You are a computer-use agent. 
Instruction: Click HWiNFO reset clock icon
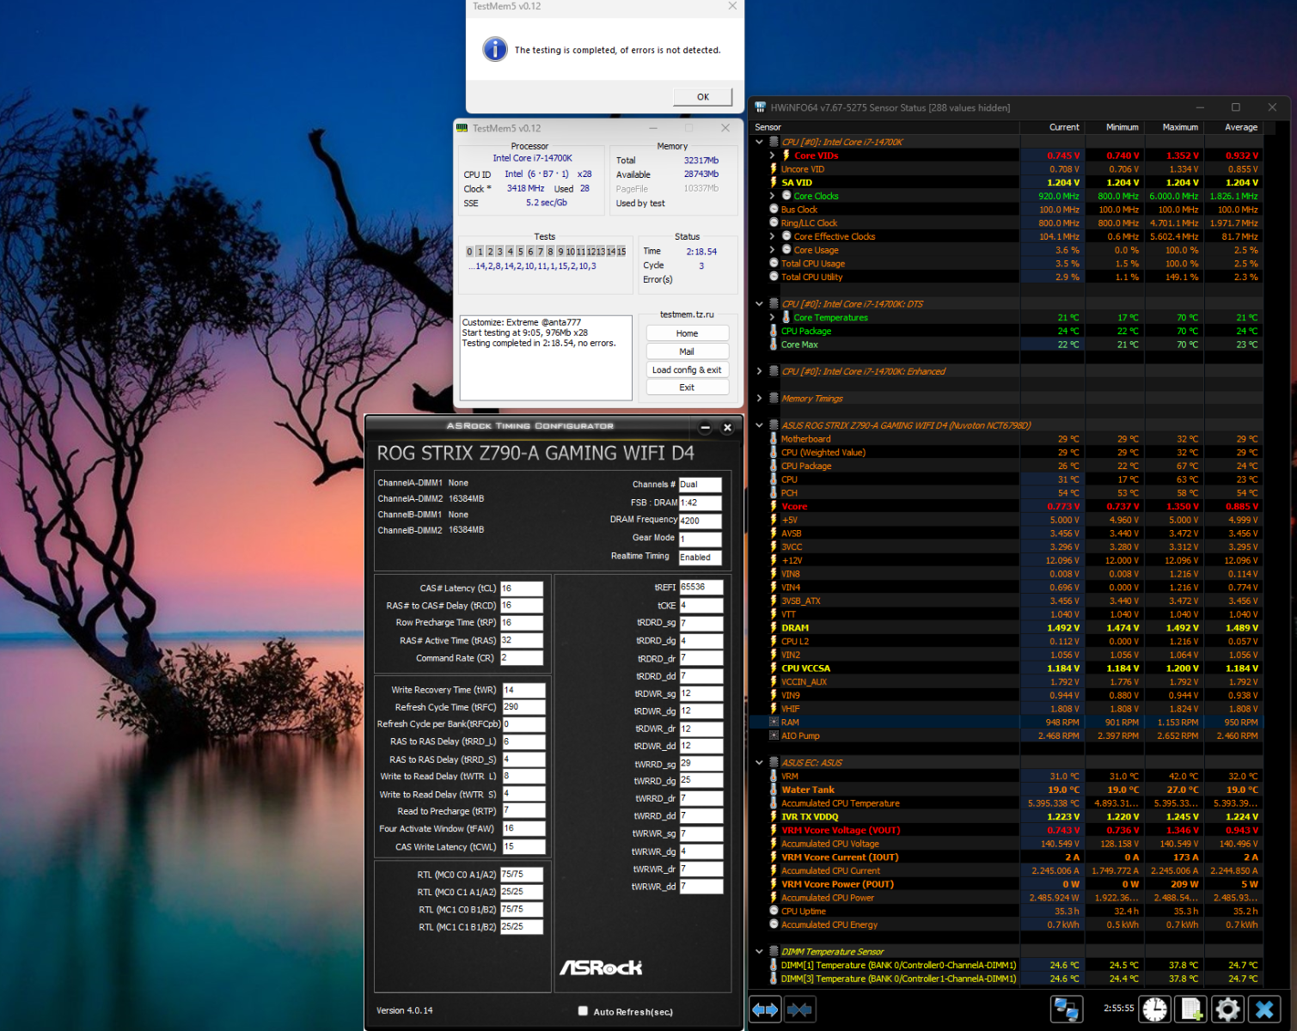[1155, 1010]
